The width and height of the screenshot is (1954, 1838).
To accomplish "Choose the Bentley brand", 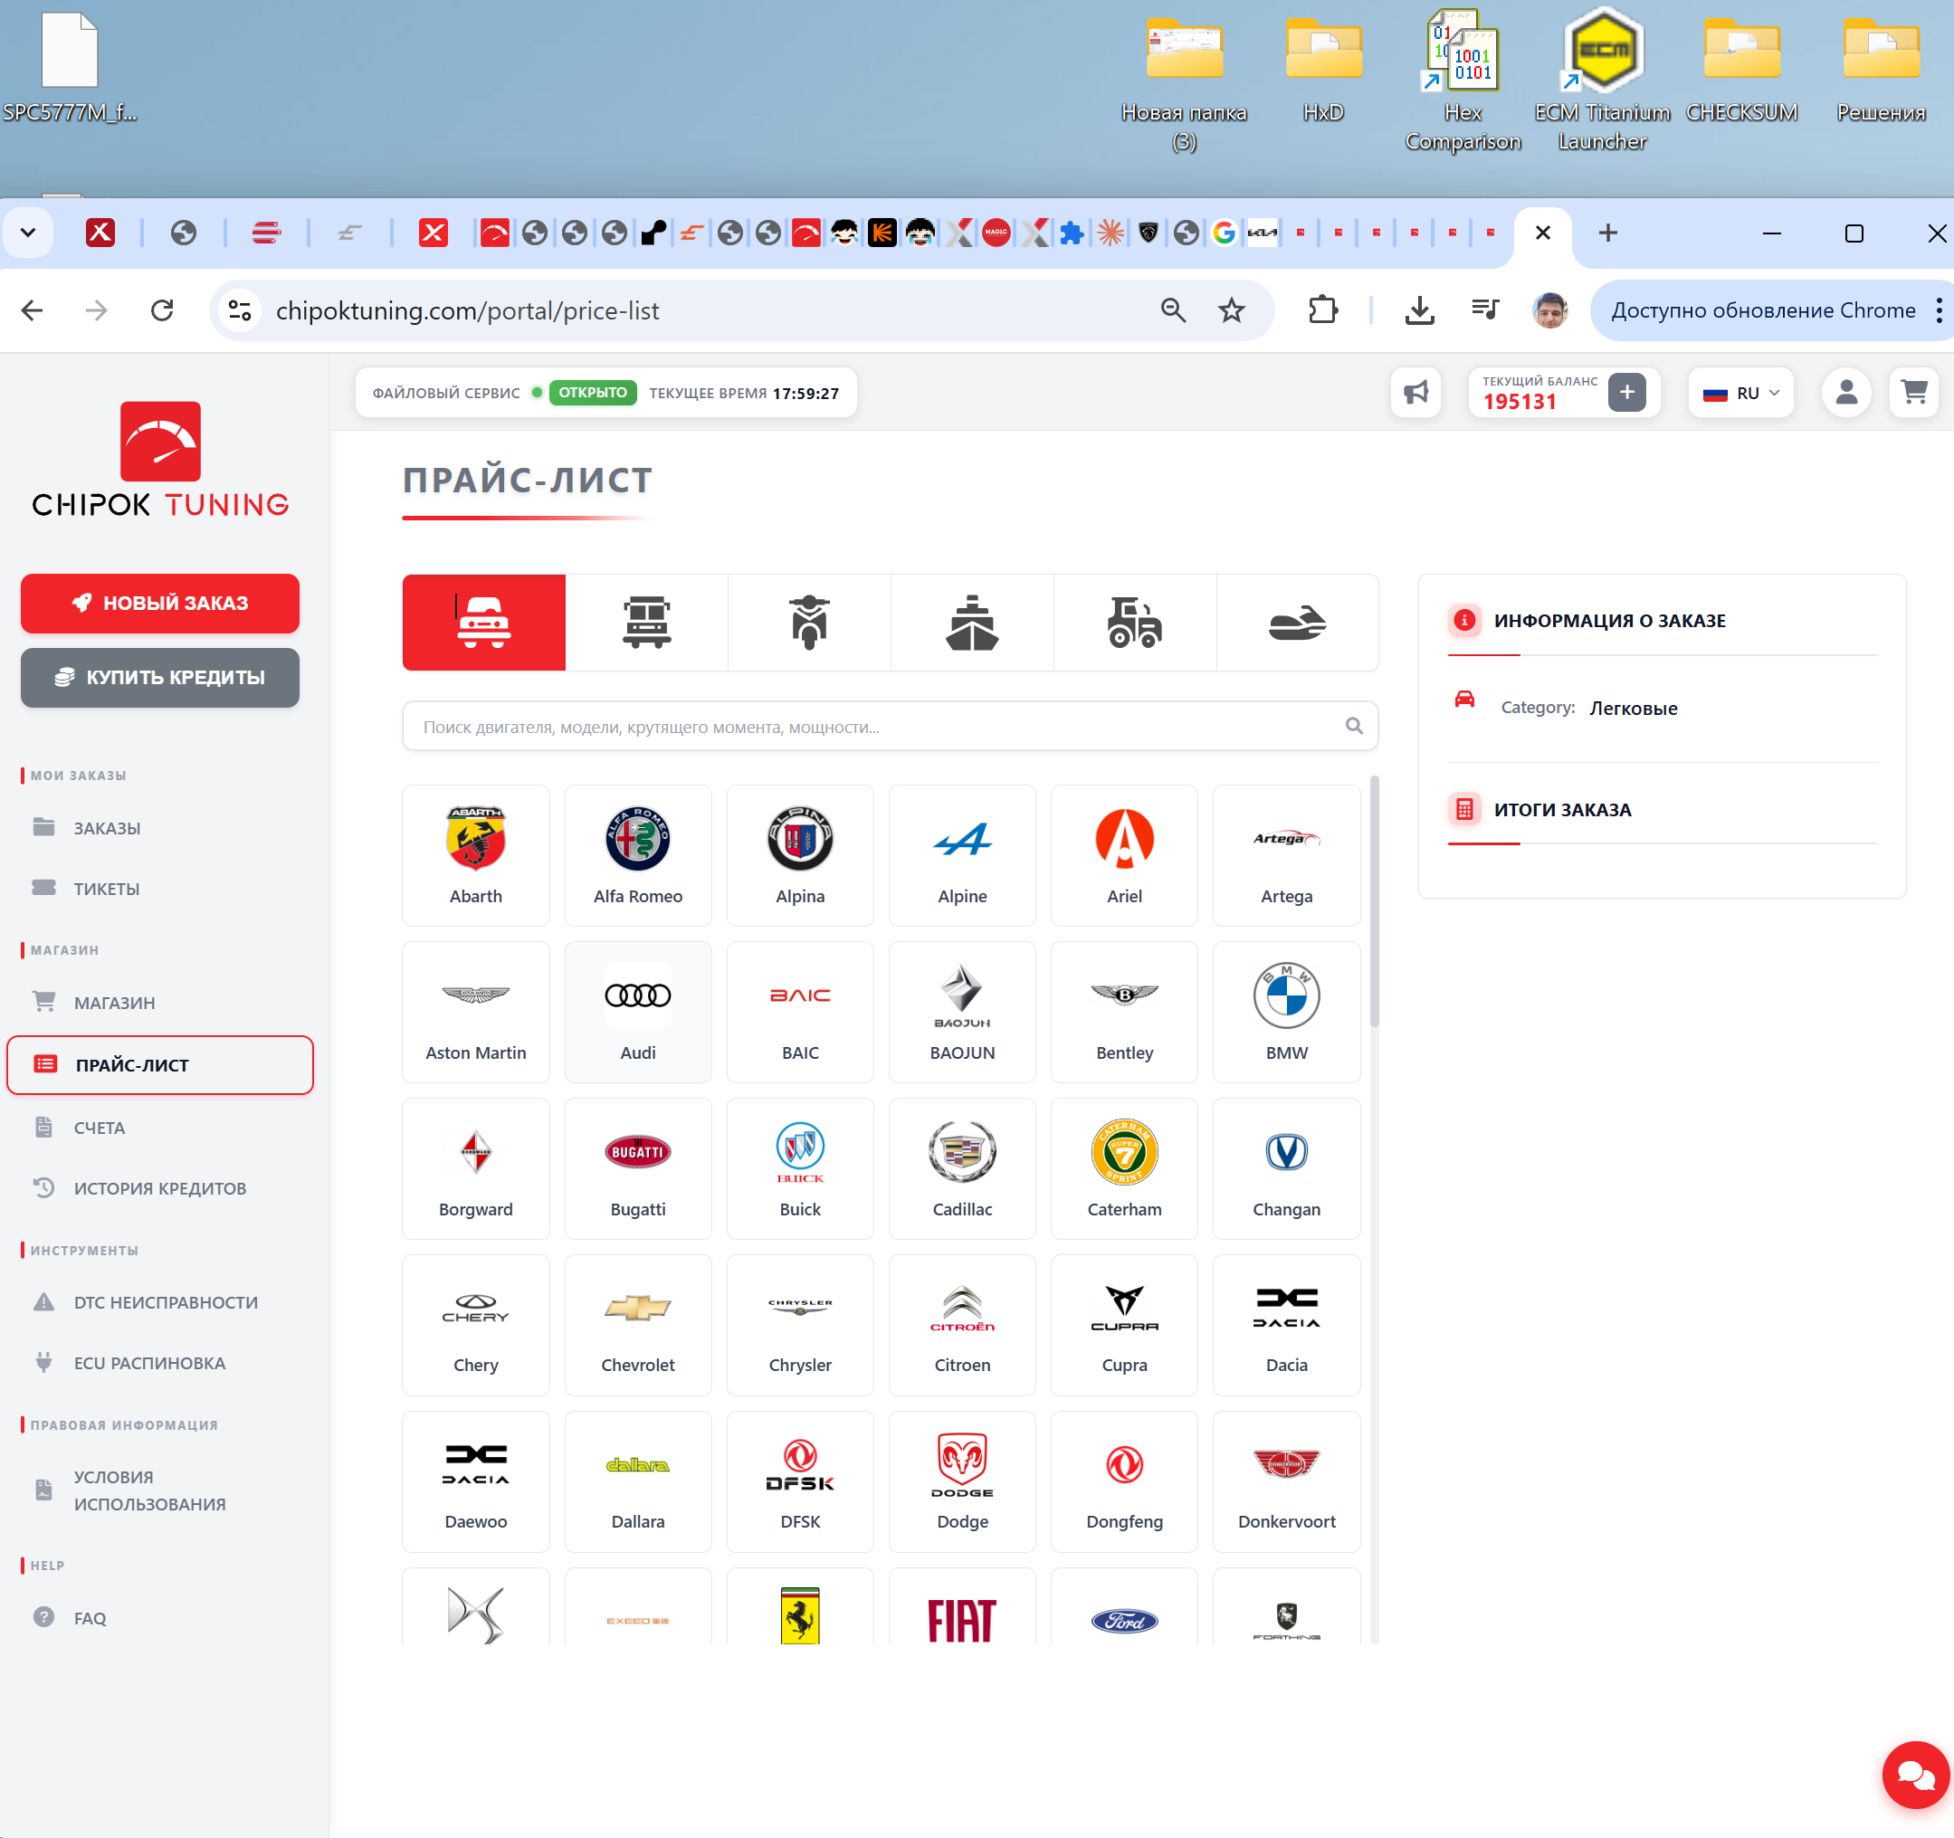I will (1124, 1013).
